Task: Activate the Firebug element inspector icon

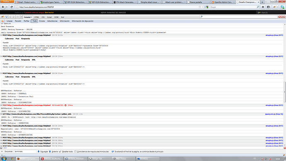Action: pyautogui.click(x=6, y=17)
